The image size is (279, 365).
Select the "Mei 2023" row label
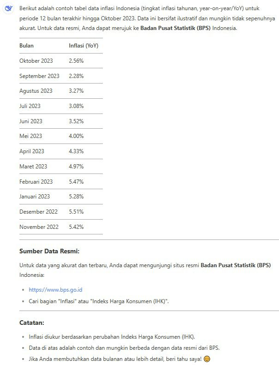pos(30,136)
